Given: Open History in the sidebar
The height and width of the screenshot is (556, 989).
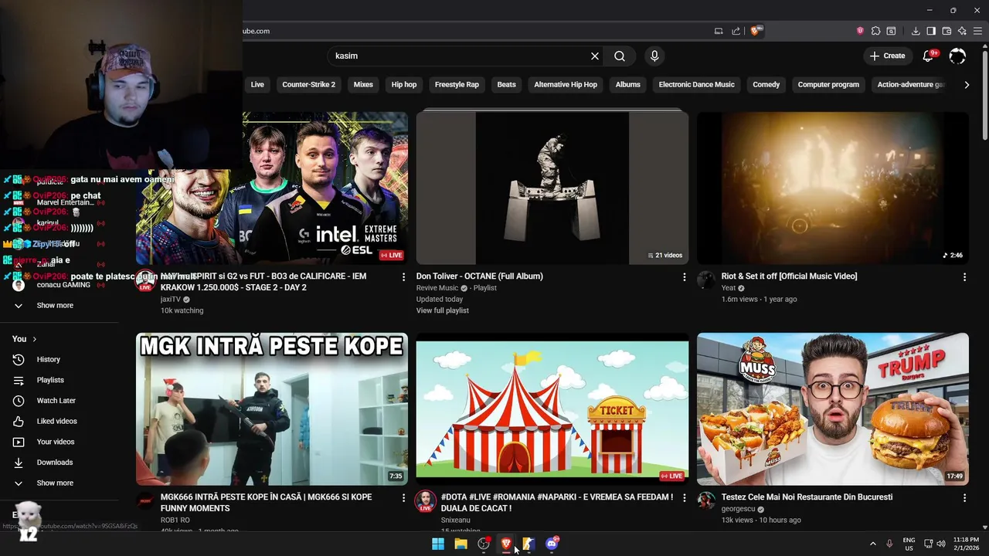Looking at the screenshot, I should click(48, 360).
